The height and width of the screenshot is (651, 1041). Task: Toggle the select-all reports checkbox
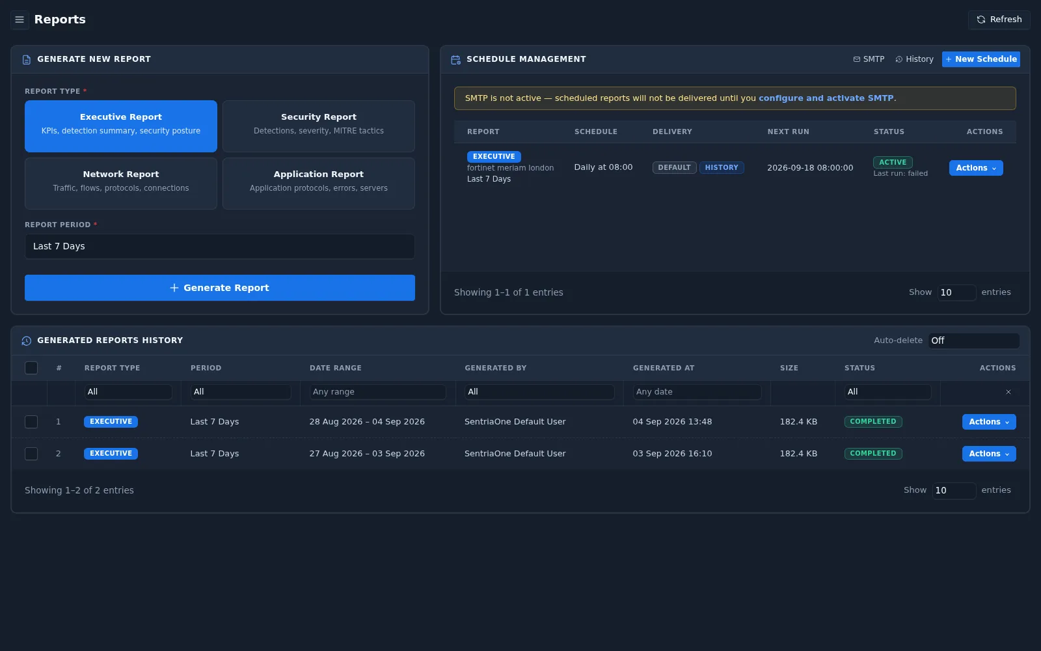pos(31,368)
